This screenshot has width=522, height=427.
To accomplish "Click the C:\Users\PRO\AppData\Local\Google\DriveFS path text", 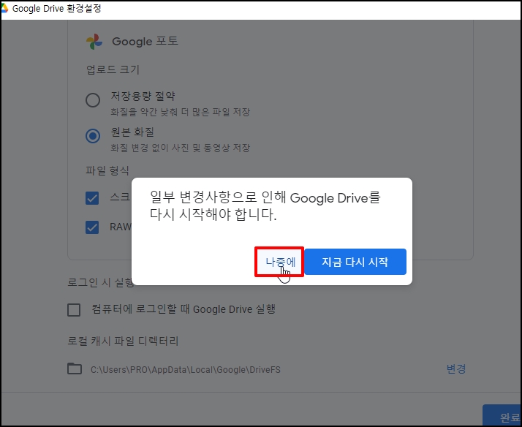I will [186, 370].
